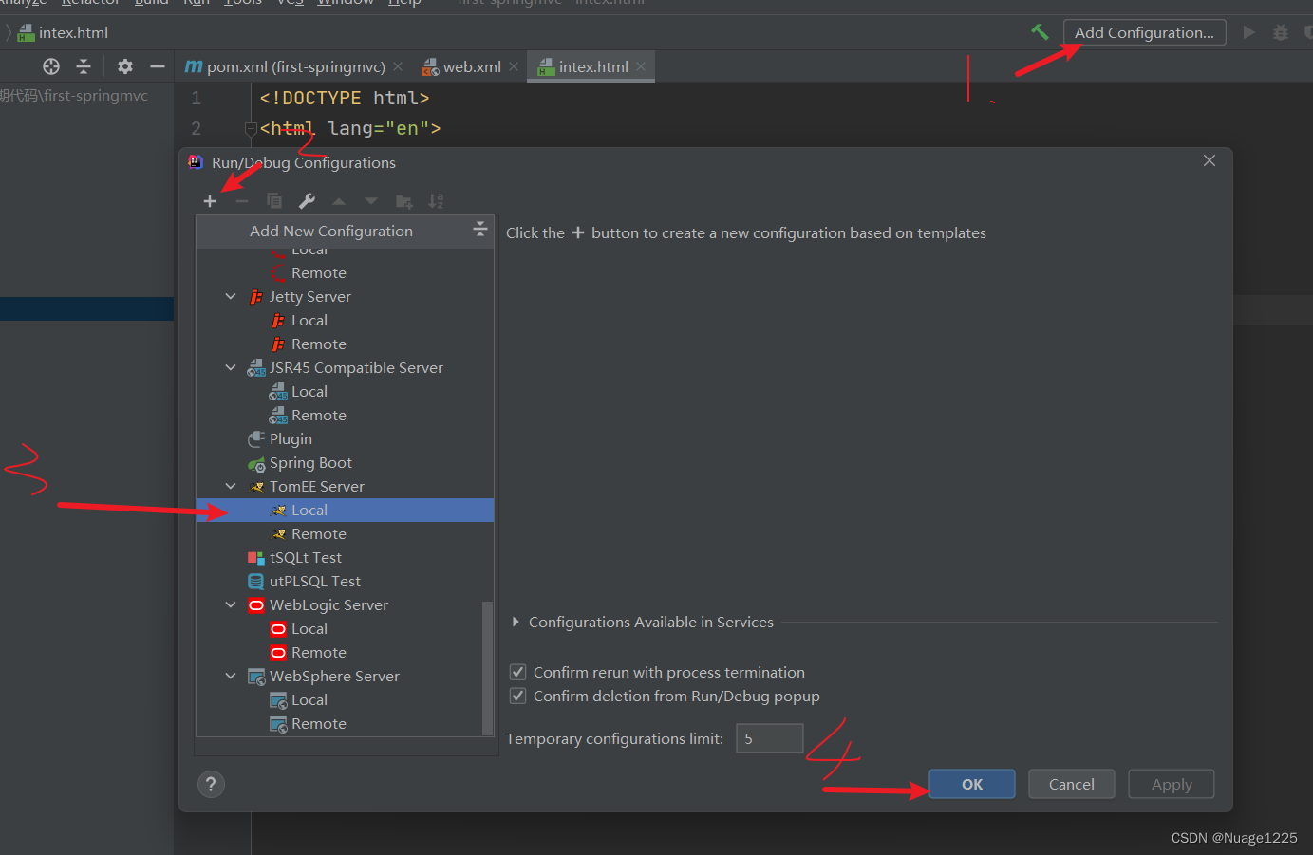Select the tSQLt Test configuration type

click(306, 557)
